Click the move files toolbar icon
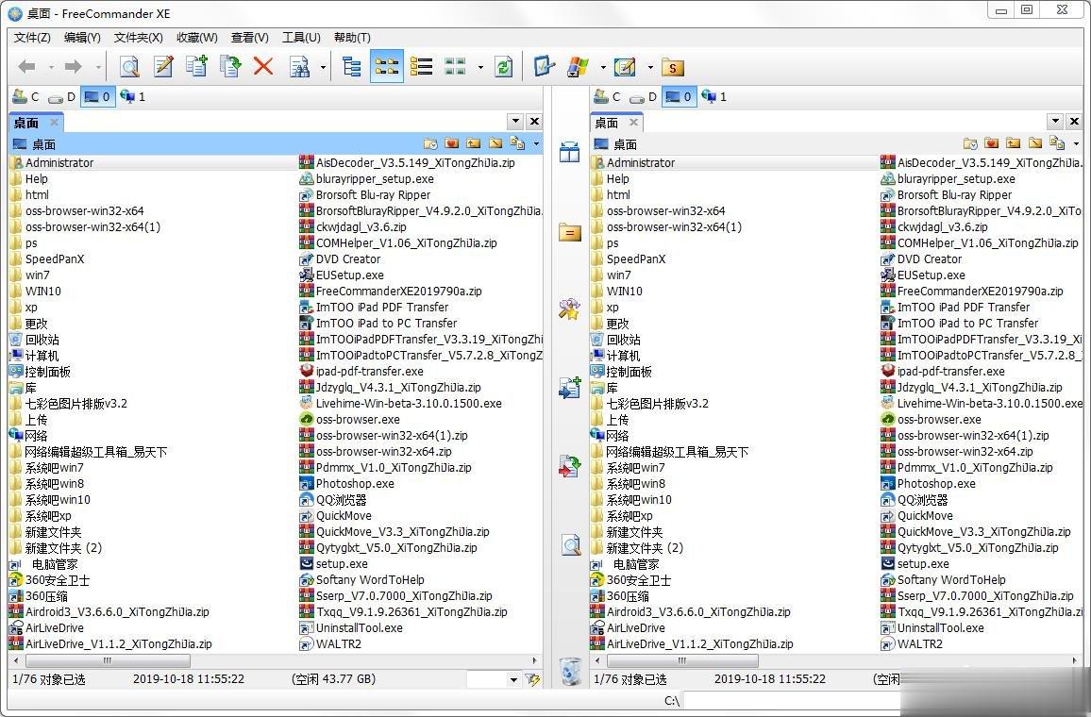The image size is (1091, 717). tap(230, 67)
